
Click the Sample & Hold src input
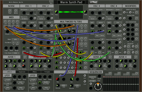click(124, 12)
